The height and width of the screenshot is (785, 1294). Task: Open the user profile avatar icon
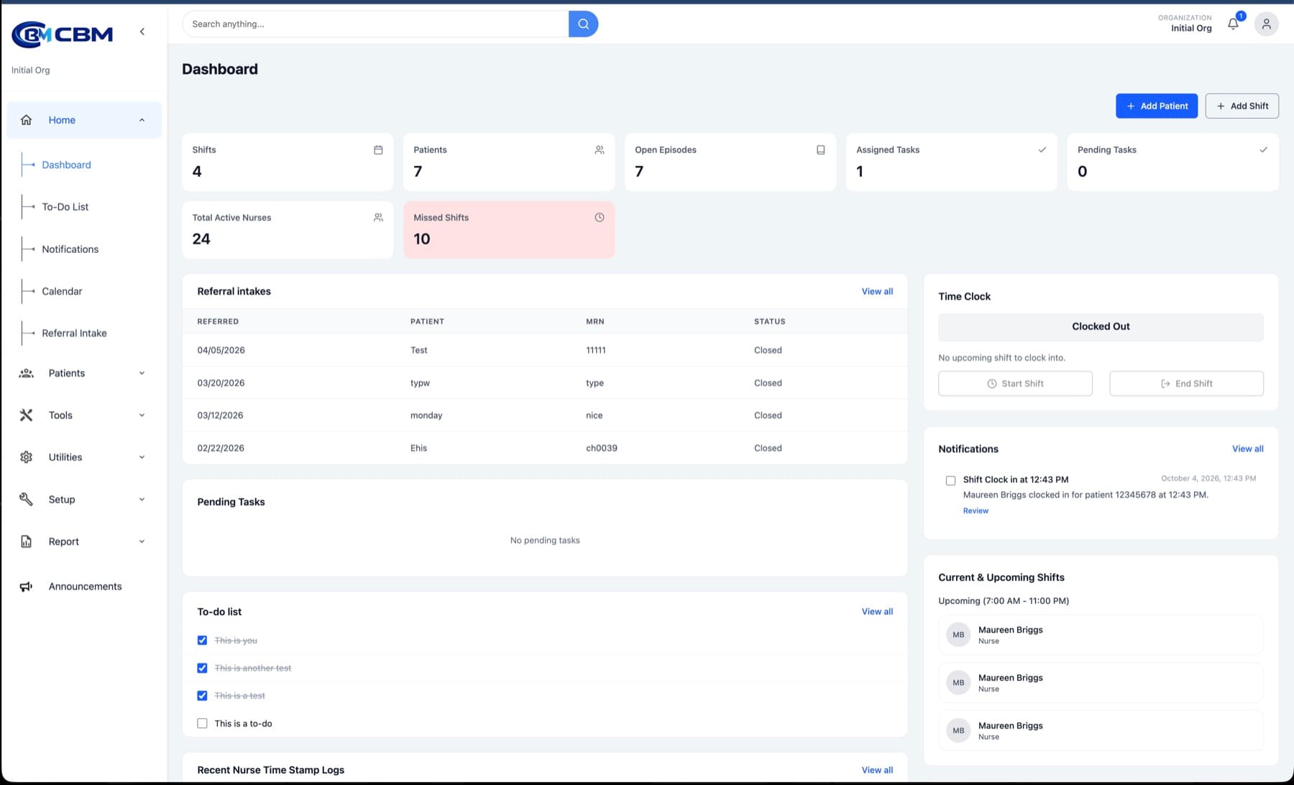[1266, 24]
